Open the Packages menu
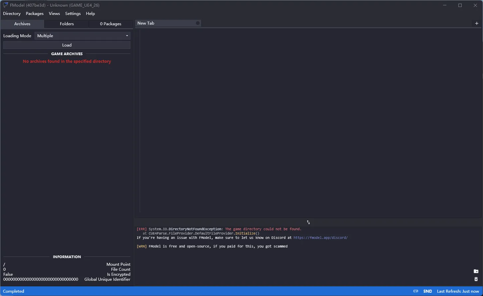The width and height of the screenshot is (483, 296). [35, 14]
